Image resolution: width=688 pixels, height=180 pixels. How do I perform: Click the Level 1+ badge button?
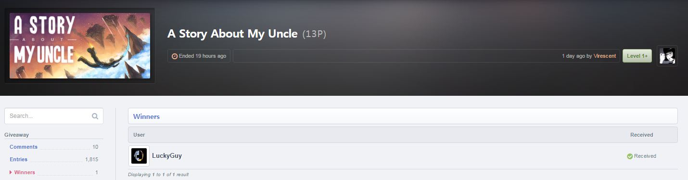point(637,56)
